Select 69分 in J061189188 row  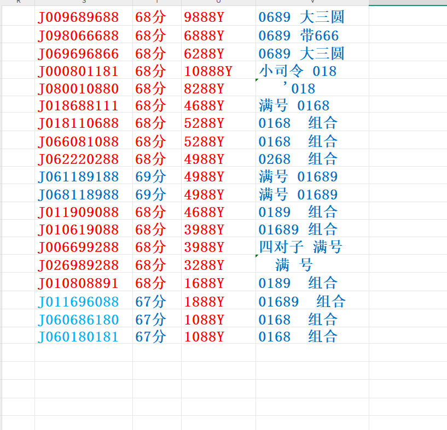(157, 175)
